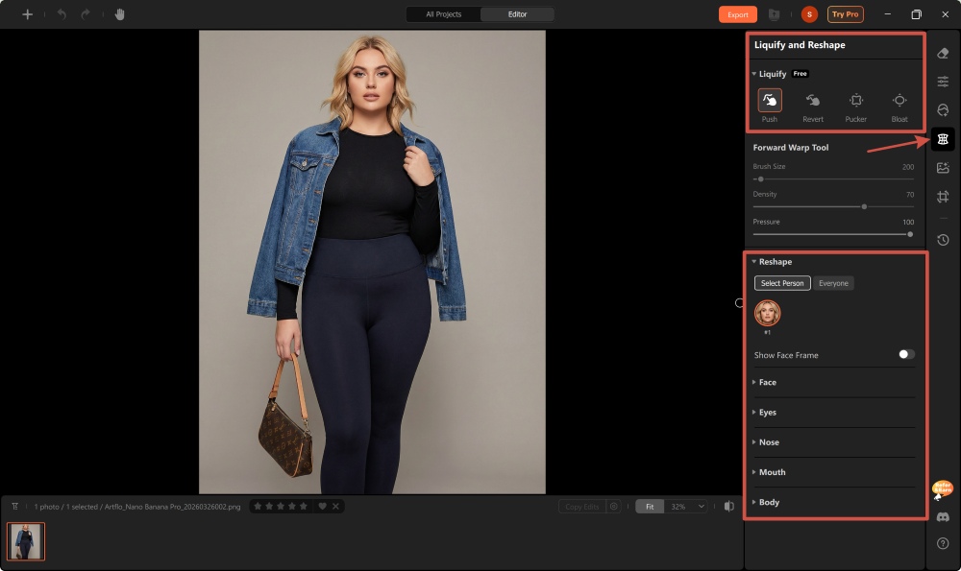
Task: Open the Crop tool in the right sidebar
Action: pos(943,196)
